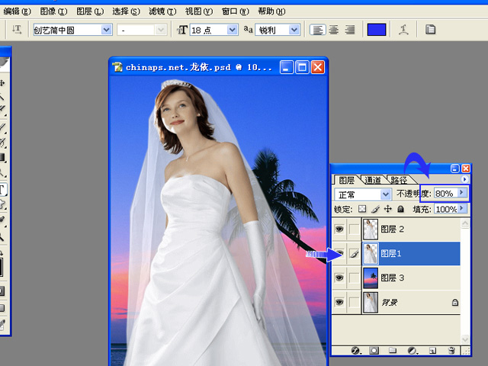Open the font style dropdown
Screen dimensions: 488x366
(x=161, y=30)
